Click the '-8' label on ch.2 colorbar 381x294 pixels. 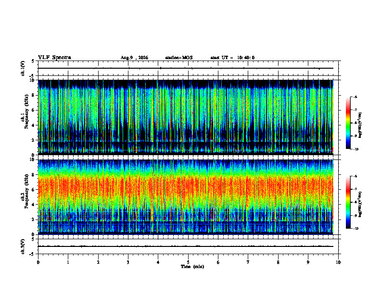pos(355,202)
